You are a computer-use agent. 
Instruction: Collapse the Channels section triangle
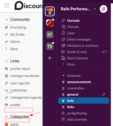[64, 75]
